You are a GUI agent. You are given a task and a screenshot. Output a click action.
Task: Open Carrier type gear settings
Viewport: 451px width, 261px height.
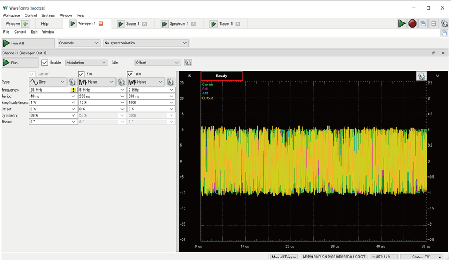point(72,82)
